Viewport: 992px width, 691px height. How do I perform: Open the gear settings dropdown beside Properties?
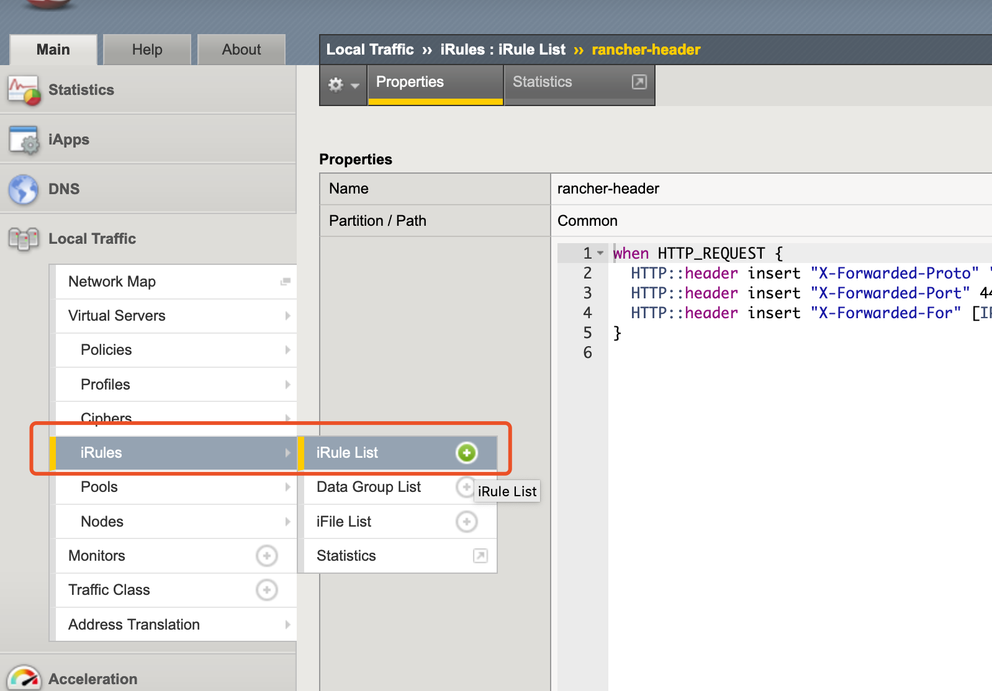343,85
